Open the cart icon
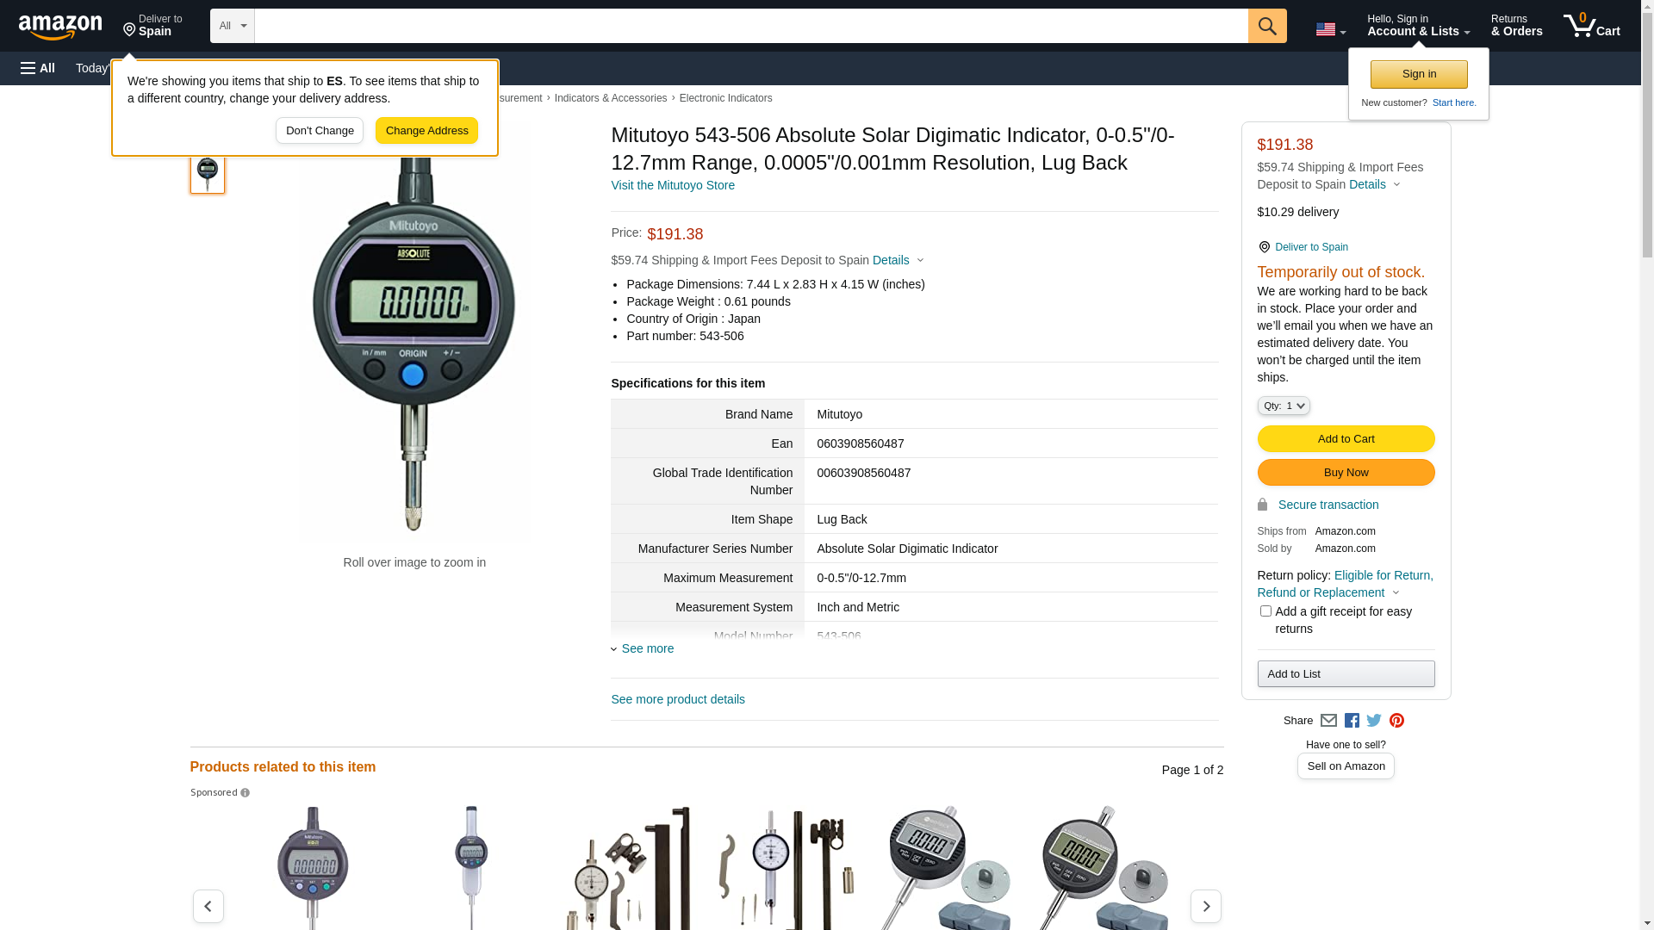1654x930 pixels. tap(1591, 26)
